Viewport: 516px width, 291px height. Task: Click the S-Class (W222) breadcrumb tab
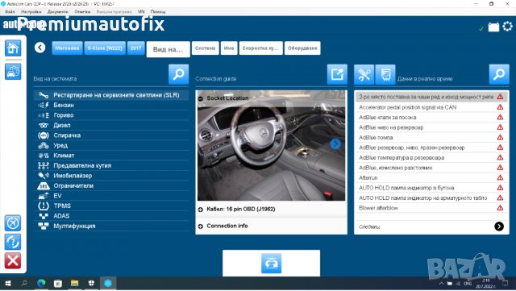pyautogui.click(x=105, y=48)
